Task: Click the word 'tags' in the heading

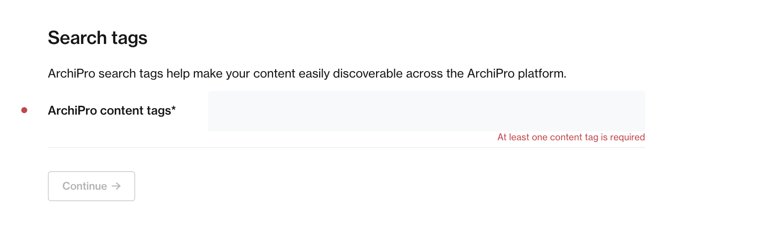Action: [x=130, y=39]
